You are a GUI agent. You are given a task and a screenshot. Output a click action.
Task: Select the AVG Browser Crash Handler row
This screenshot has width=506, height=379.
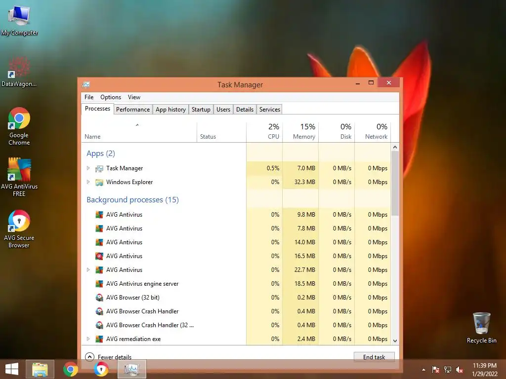click(x=236, y=311)
